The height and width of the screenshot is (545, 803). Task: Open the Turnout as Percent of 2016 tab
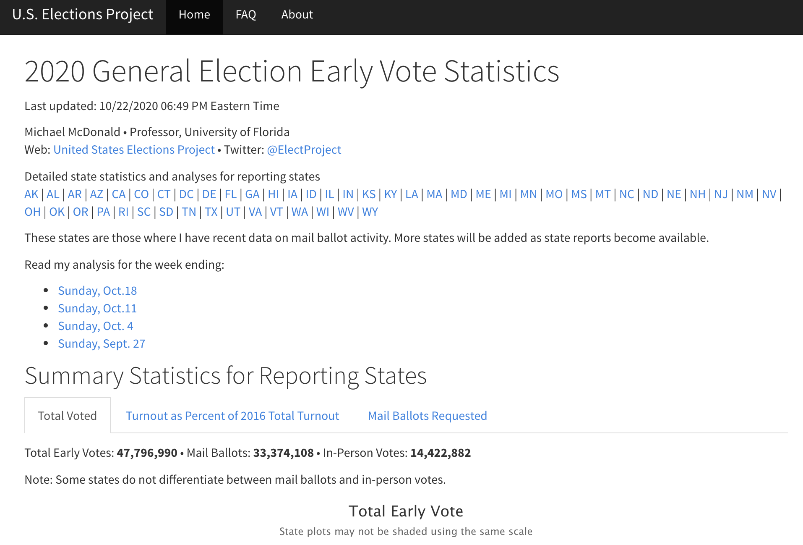tap(232, 415)
